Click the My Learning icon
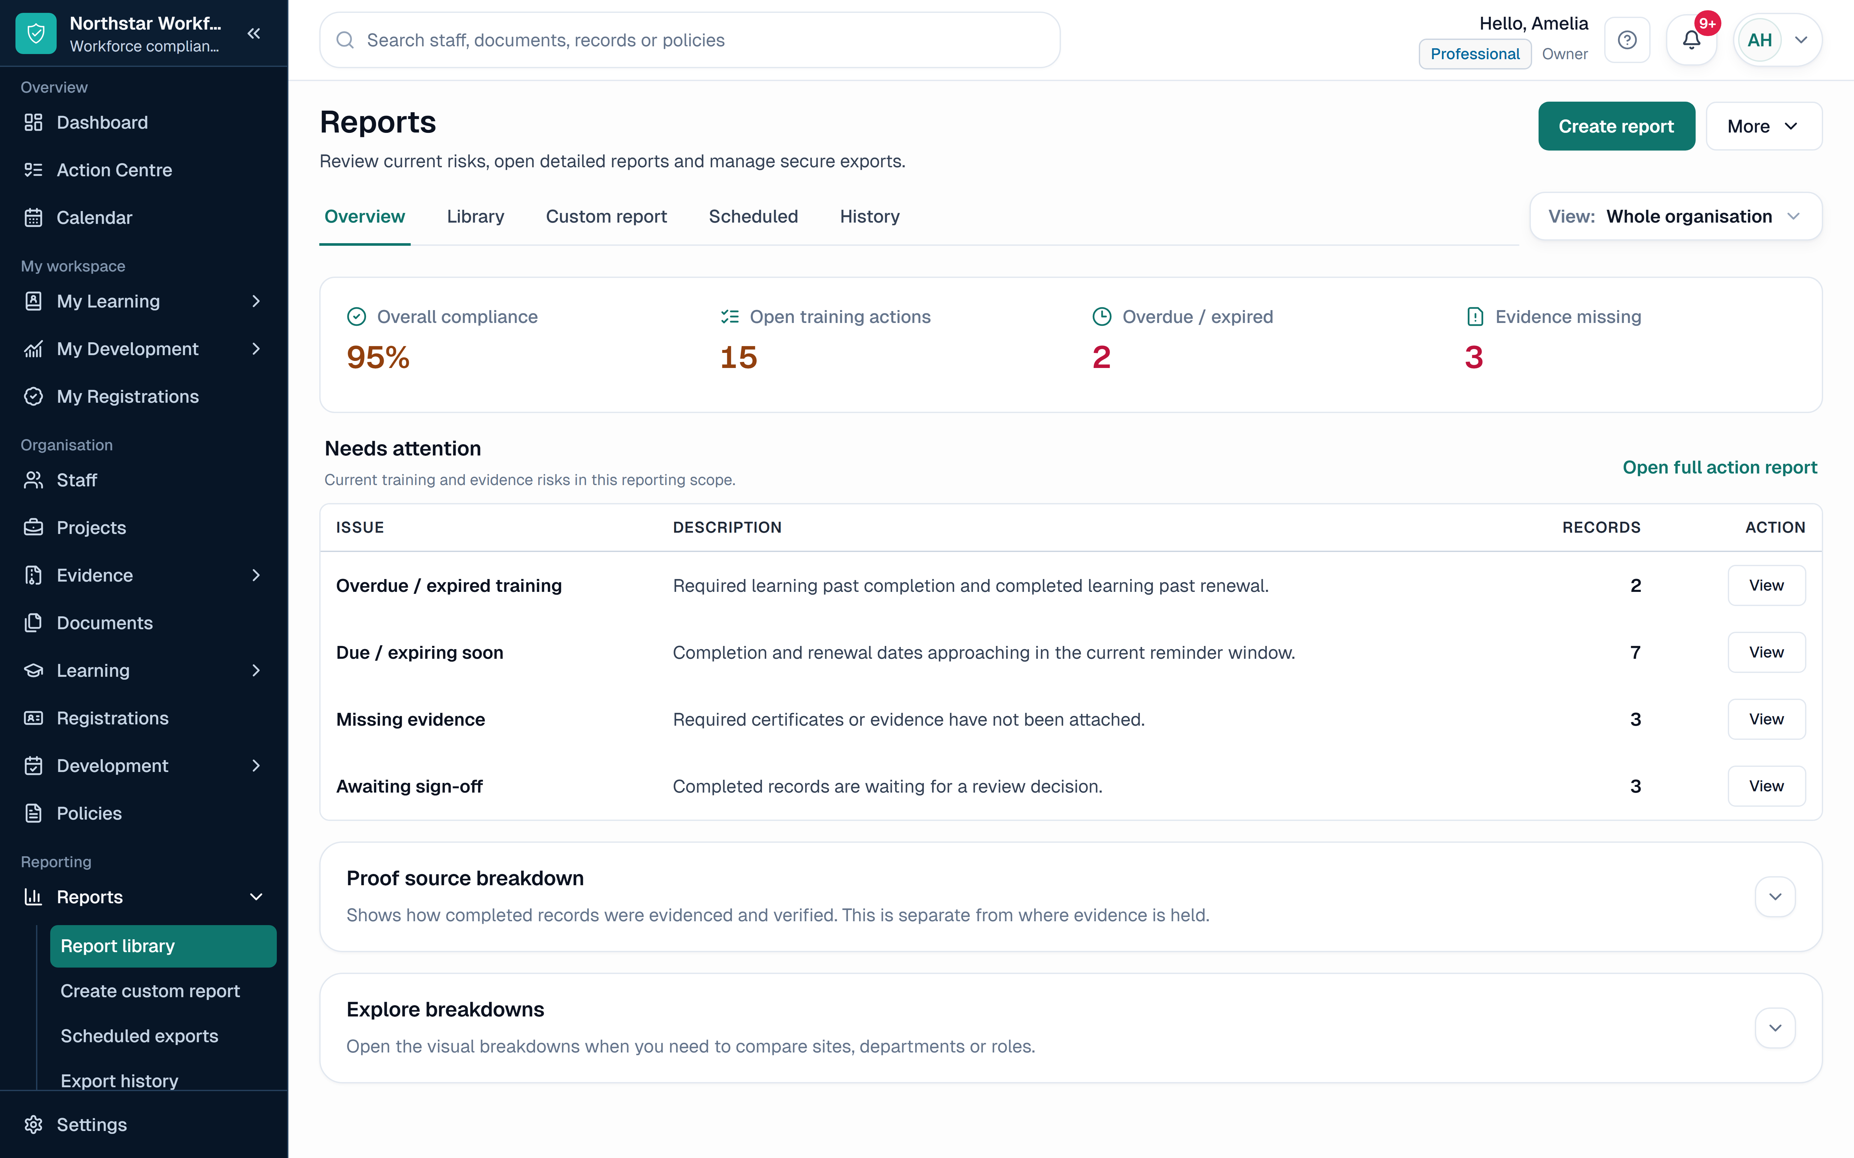This screenshot has height=1158, width=1854. click(33, 301)
